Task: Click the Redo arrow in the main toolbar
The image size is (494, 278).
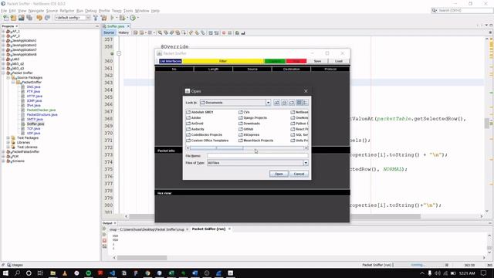Action: click(47, 18)
